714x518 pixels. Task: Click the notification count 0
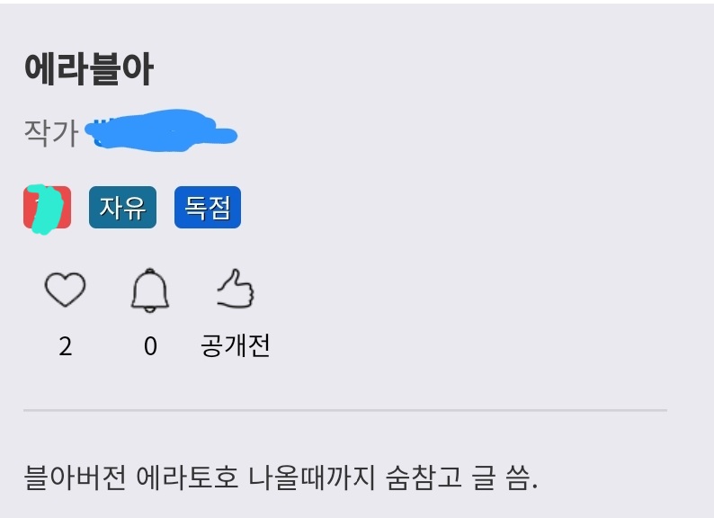click(x=150, y=346)
